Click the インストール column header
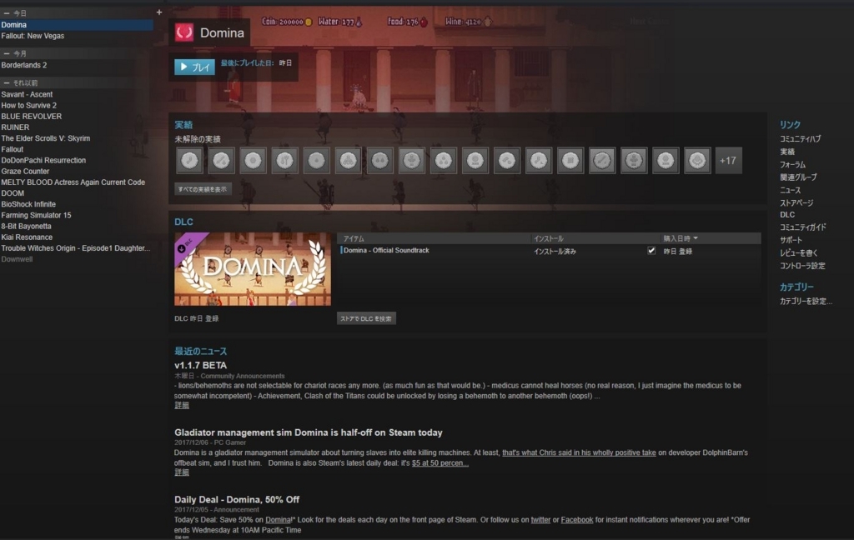 pyautogui.click(x=549, y=238)
